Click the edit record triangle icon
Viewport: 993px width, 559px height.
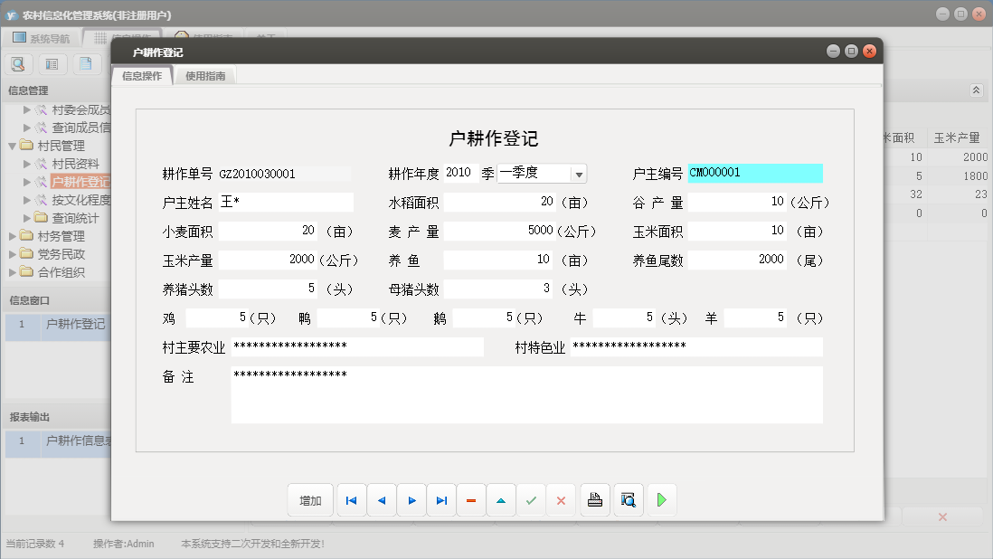point(501,499)
